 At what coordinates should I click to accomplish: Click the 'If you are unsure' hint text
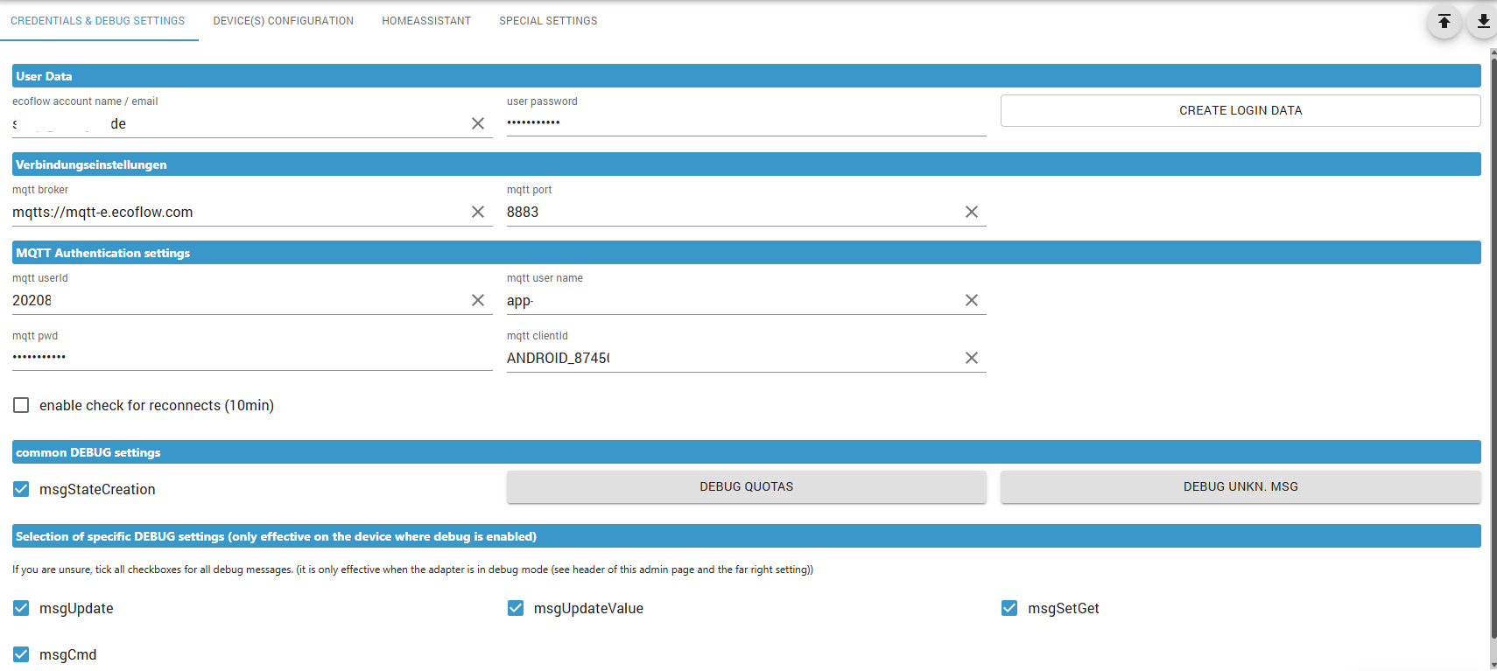pos(412,570)
